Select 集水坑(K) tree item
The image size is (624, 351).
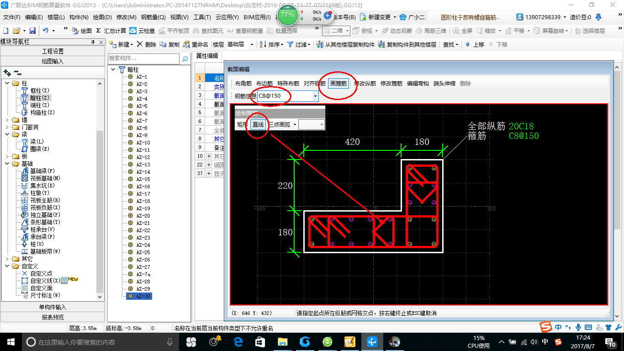click(x=38, y=186)
